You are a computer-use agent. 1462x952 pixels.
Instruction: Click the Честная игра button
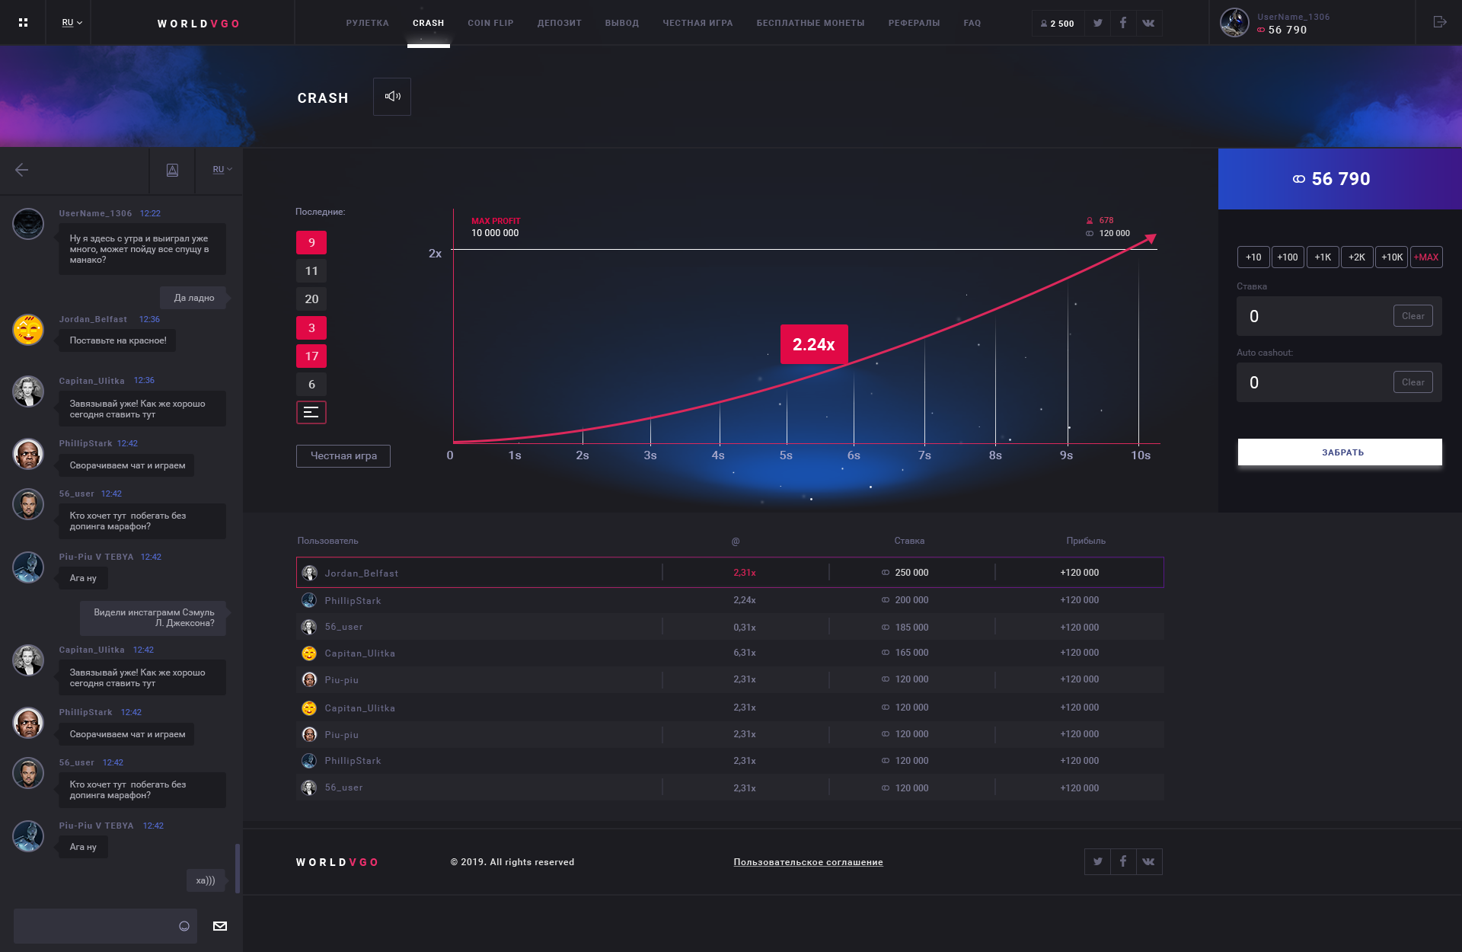[x=343, y=455]
